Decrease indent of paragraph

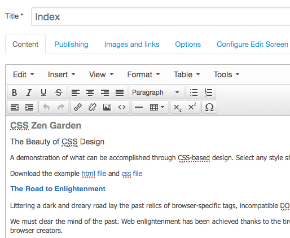click(15, 107)
